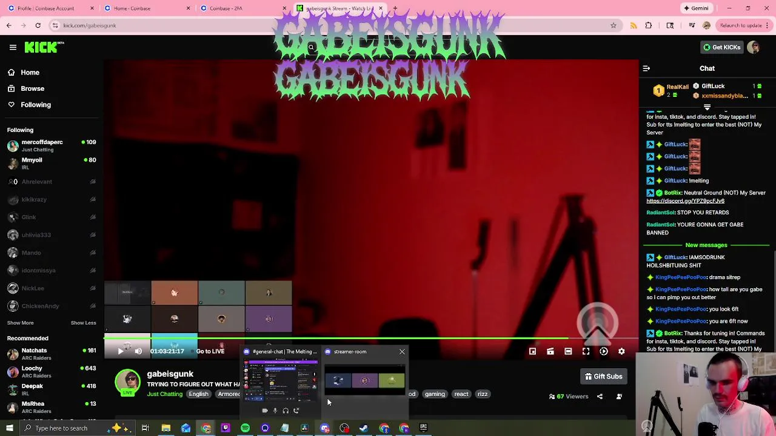
Task: Toggle the player to fullscreen
Action: coord(586,351)
